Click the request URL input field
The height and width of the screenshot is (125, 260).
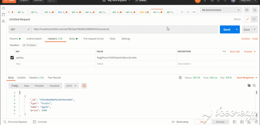coord(125,29)
